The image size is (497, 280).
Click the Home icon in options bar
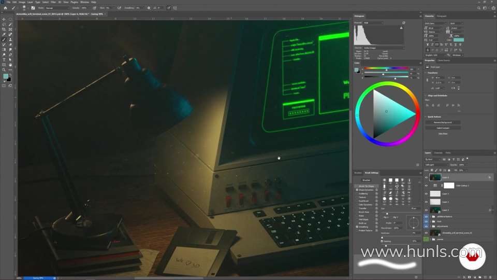click(x=5, y=8)
